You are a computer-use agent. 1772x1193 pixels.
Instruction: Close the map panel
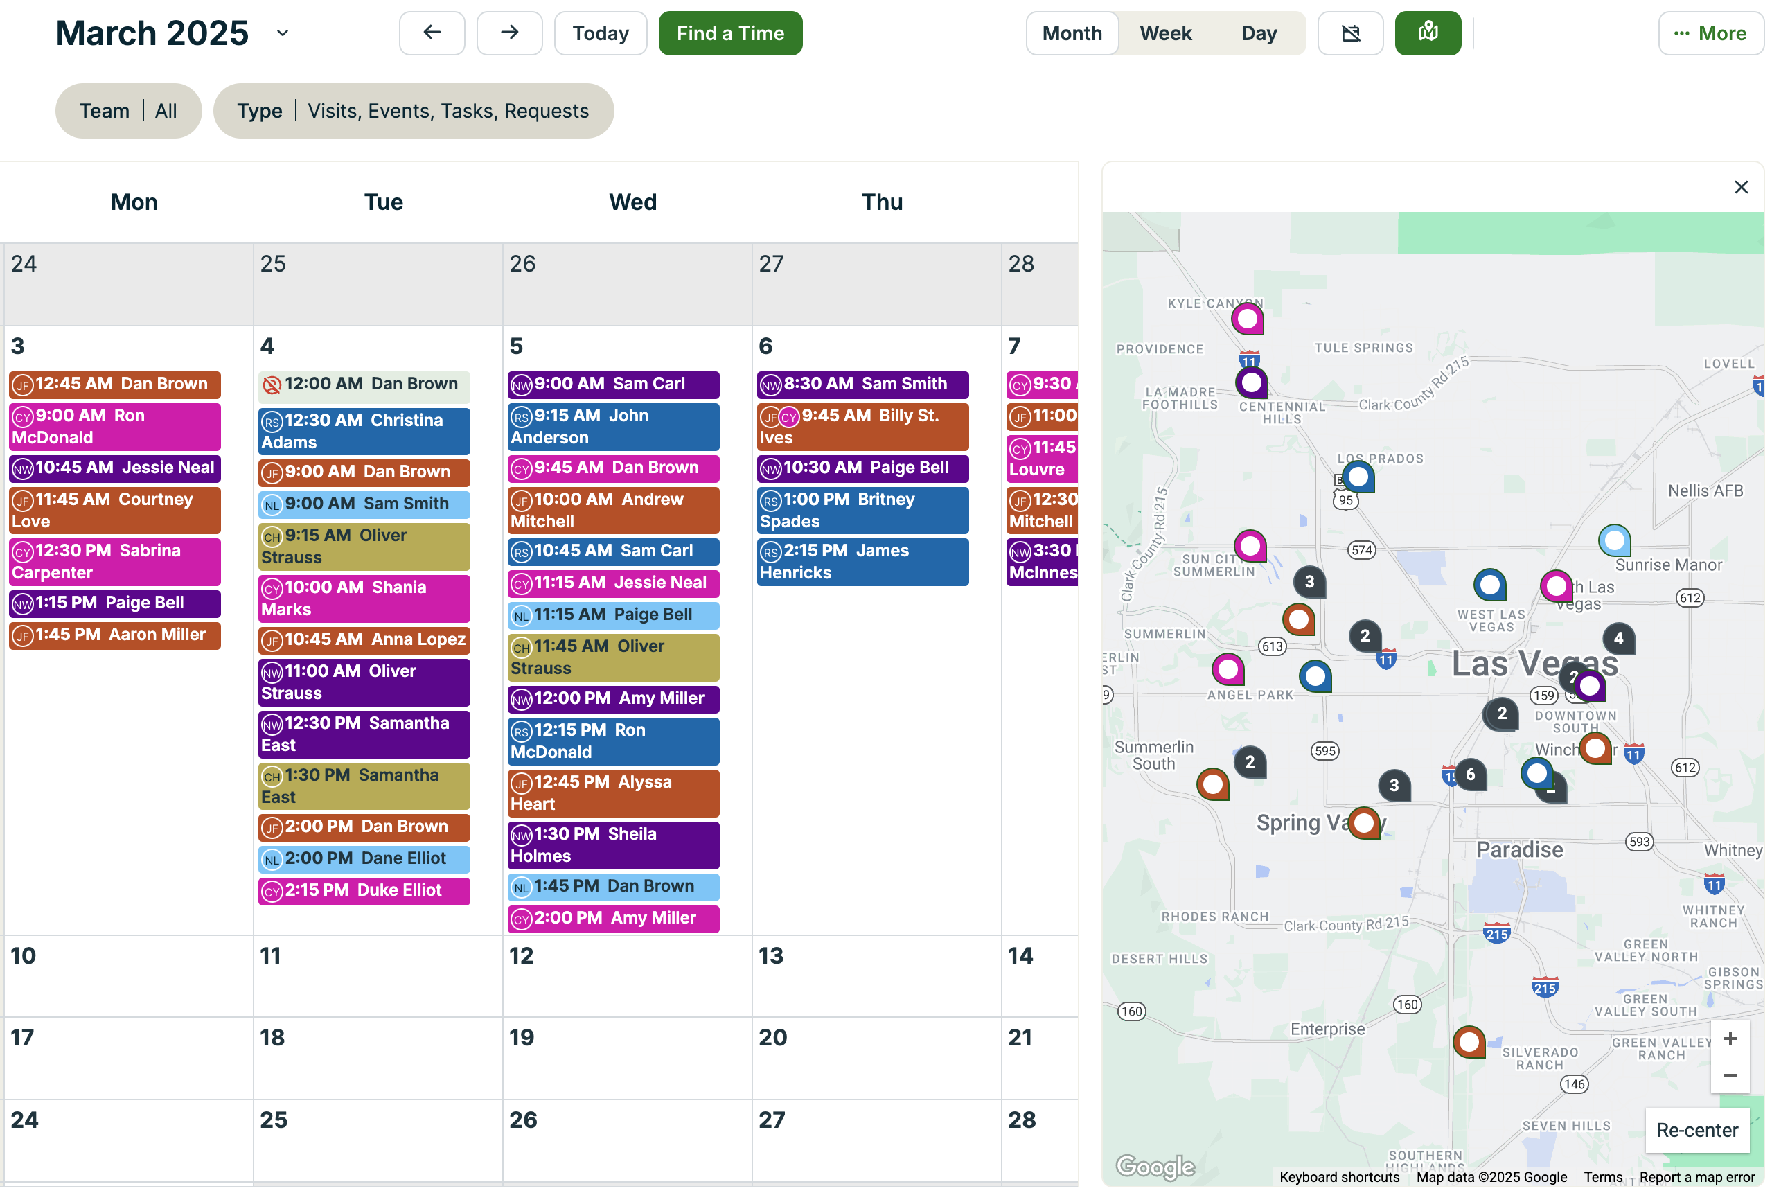pos(1740,187)
